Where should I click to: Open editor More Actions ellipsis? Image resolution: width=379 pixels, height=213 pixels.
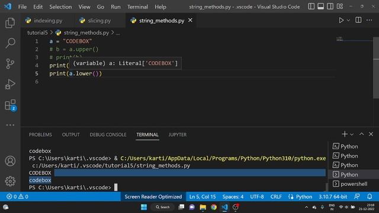click(370, 20)
